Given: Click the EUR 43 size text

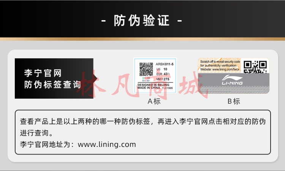Looking at the screenshot, I should coord(163,74).
